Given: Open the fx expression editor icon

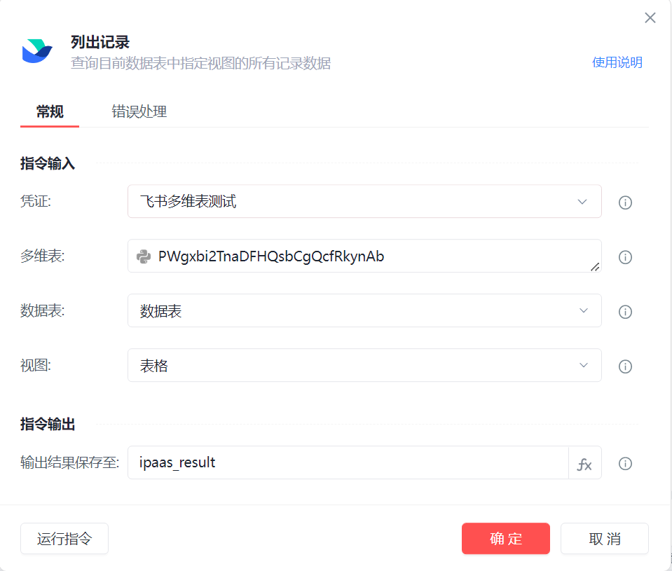Looking at the screenshot, I should click(x=584, y=463).
